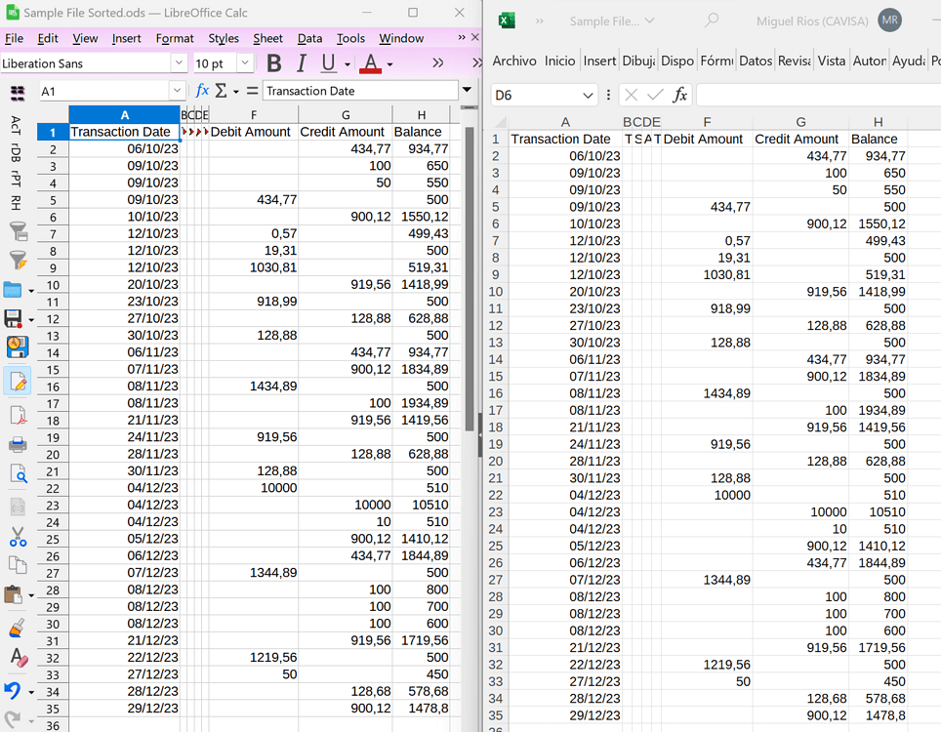Open the Vista tab in Excel
The image size is (941, 732).
tap(831, 61)
